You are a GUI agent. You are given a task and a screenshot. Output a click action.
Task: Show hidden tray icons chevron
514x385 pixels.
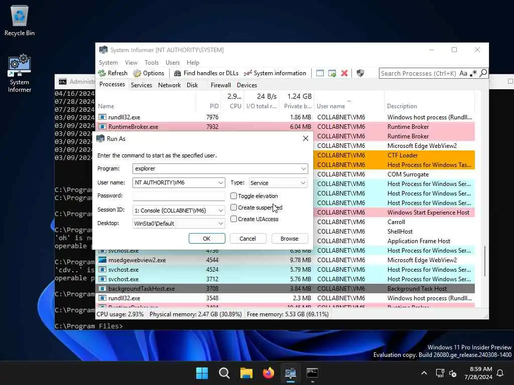click(x=424, y=373)
